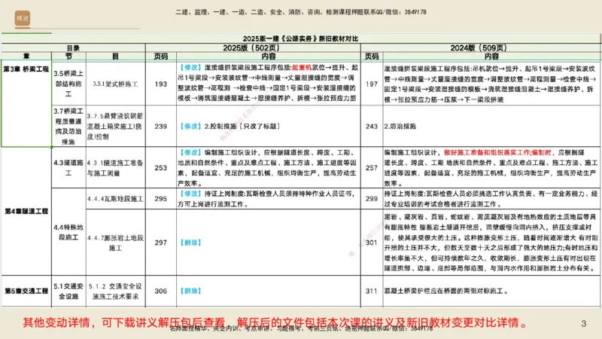Click the top contact line ending 3849178
Image resolution: width=602 pixels, height=339 pixels.
click(301, 12)
